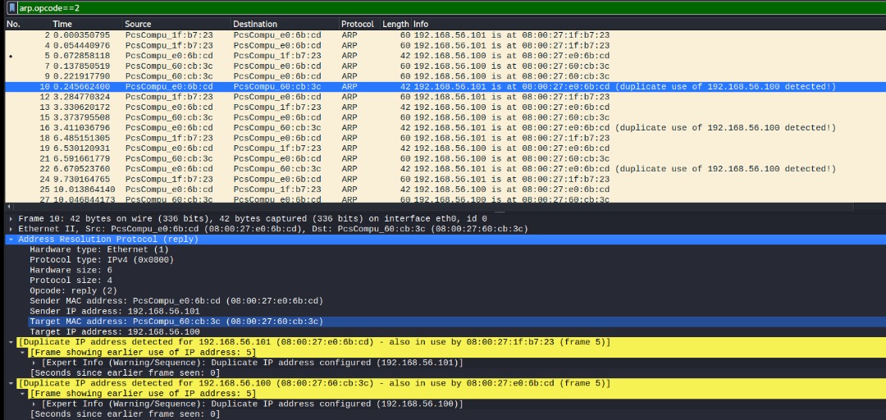The height and width of the screenshot is (420, 886).
Task: Select packet 9 at time 0.221917790
Action: point(445,76)
